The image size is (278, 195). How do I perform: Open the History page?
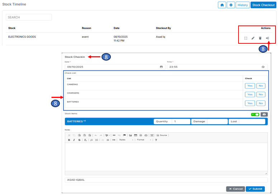click(242, 5)
